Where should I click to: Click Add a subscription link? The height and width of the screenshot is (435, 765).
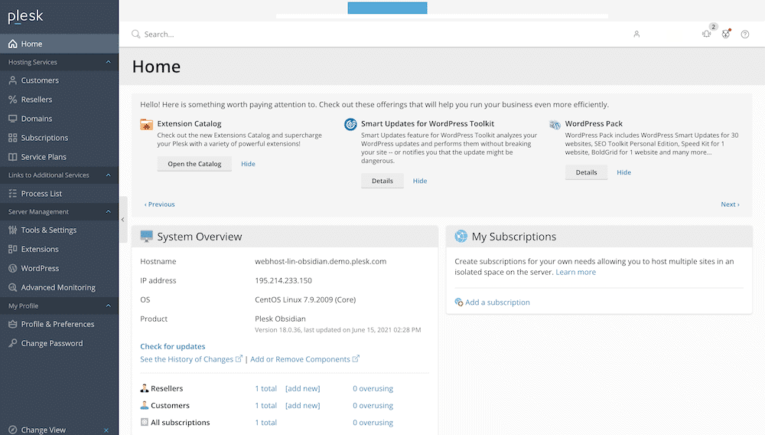[497, 303]
